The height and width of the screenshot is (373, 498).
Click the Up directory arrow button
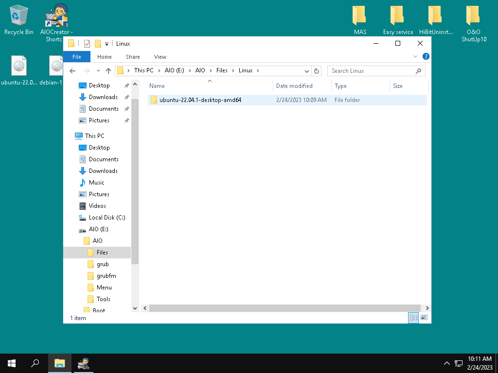click(108, 71)
